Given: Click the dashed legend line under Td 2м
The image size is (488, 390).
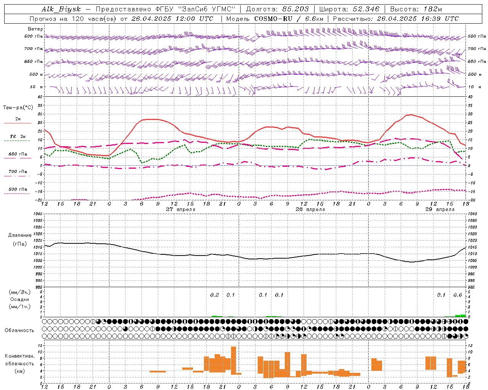Looking at the screenshot, I should pos(18,141).
